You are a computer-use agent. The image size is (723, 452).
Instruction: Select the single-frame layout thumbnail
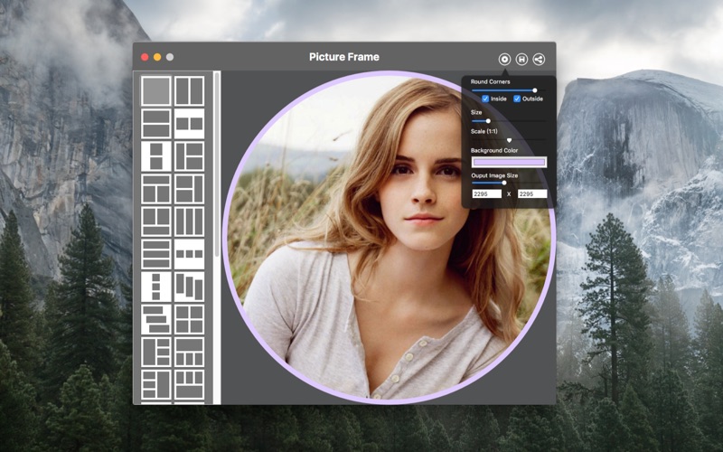[x=155, y=90]
